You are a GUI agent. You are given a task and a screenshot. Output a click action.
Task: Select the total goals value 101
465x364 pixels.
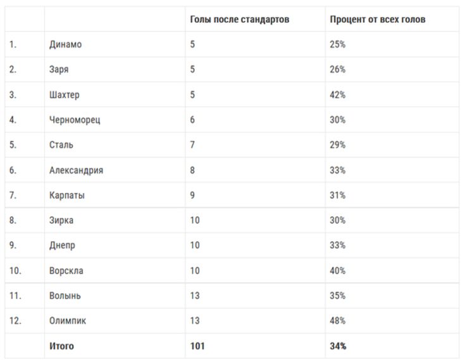click(197, 346)
